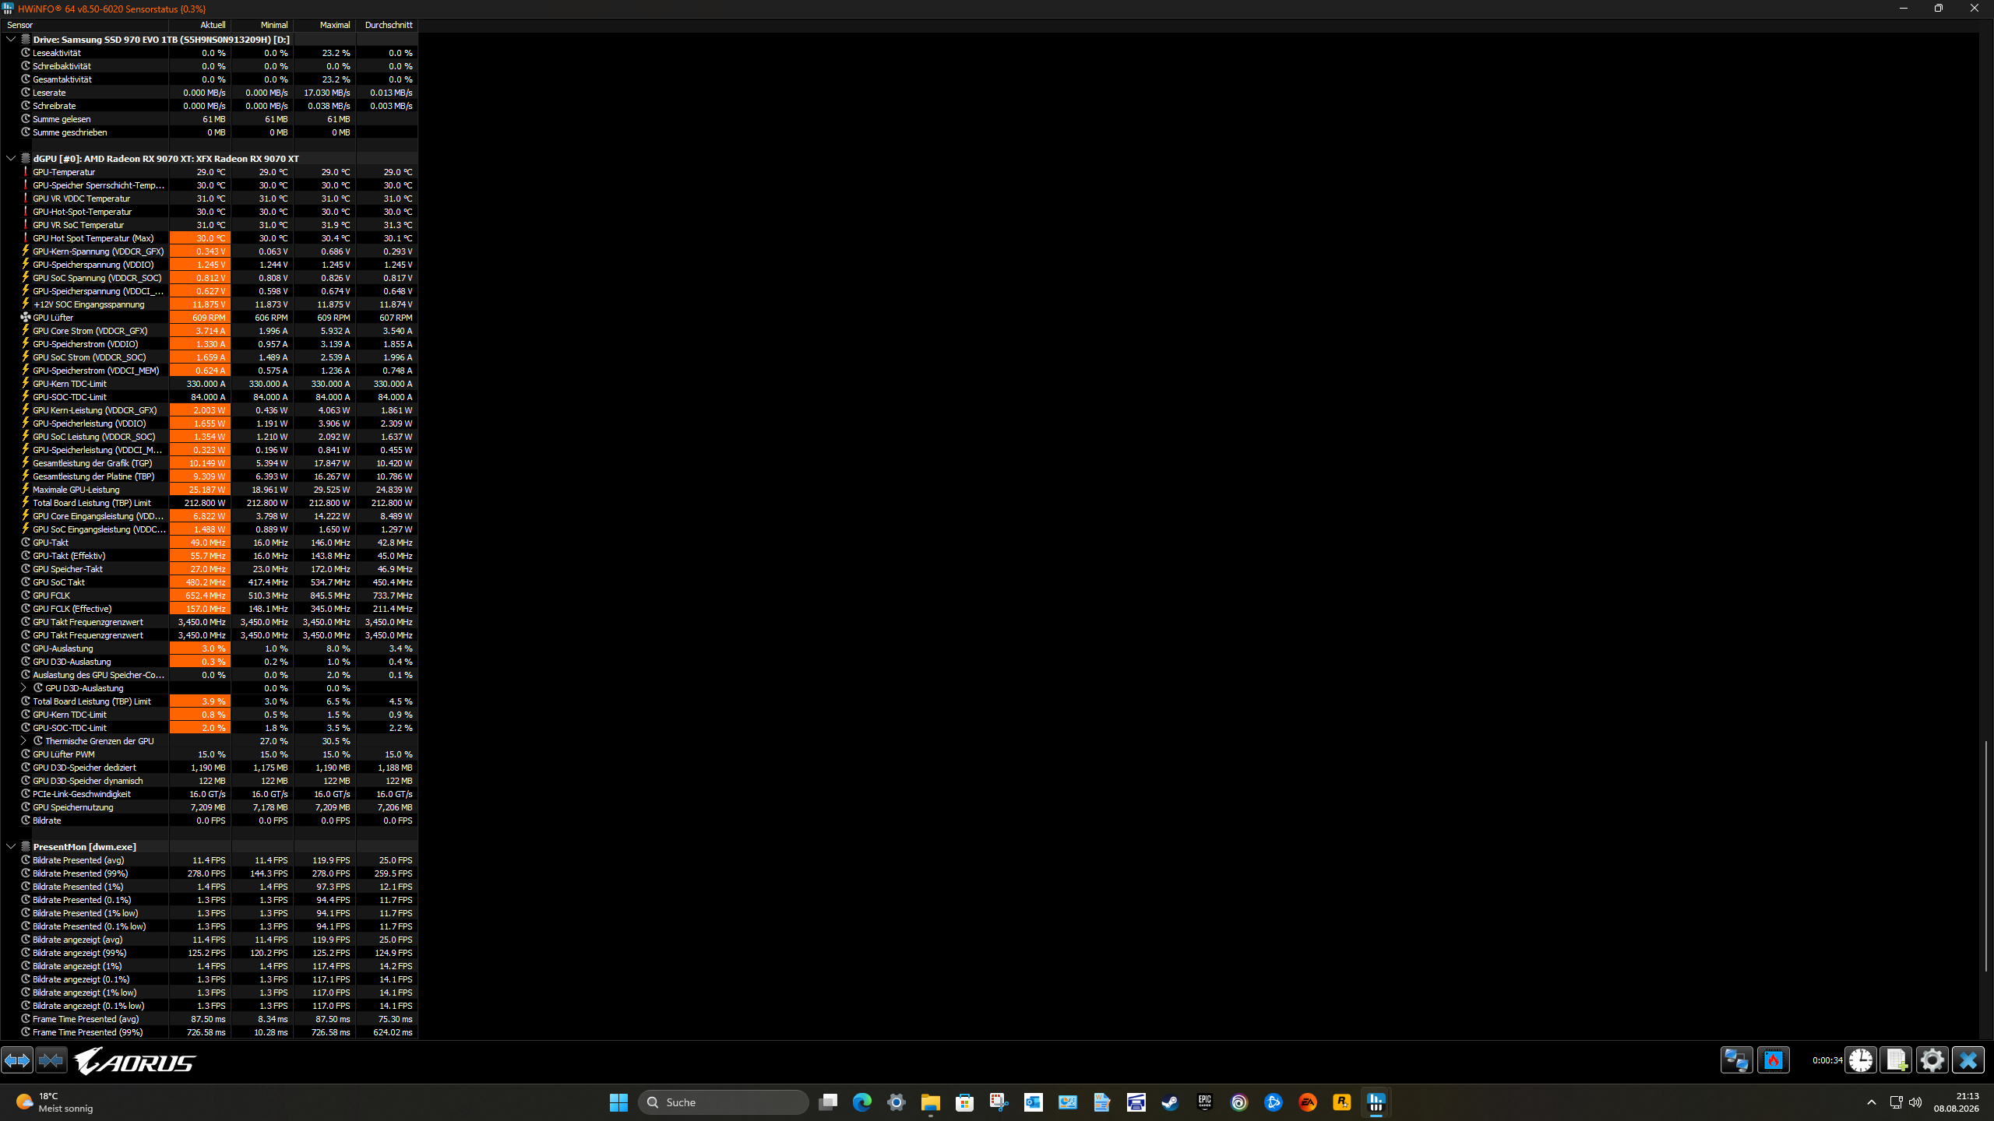Click the 0:00:34 elapsed timer
The height and width of the screenshot is (1121, 1994).
click(x=1827, y=1060)
